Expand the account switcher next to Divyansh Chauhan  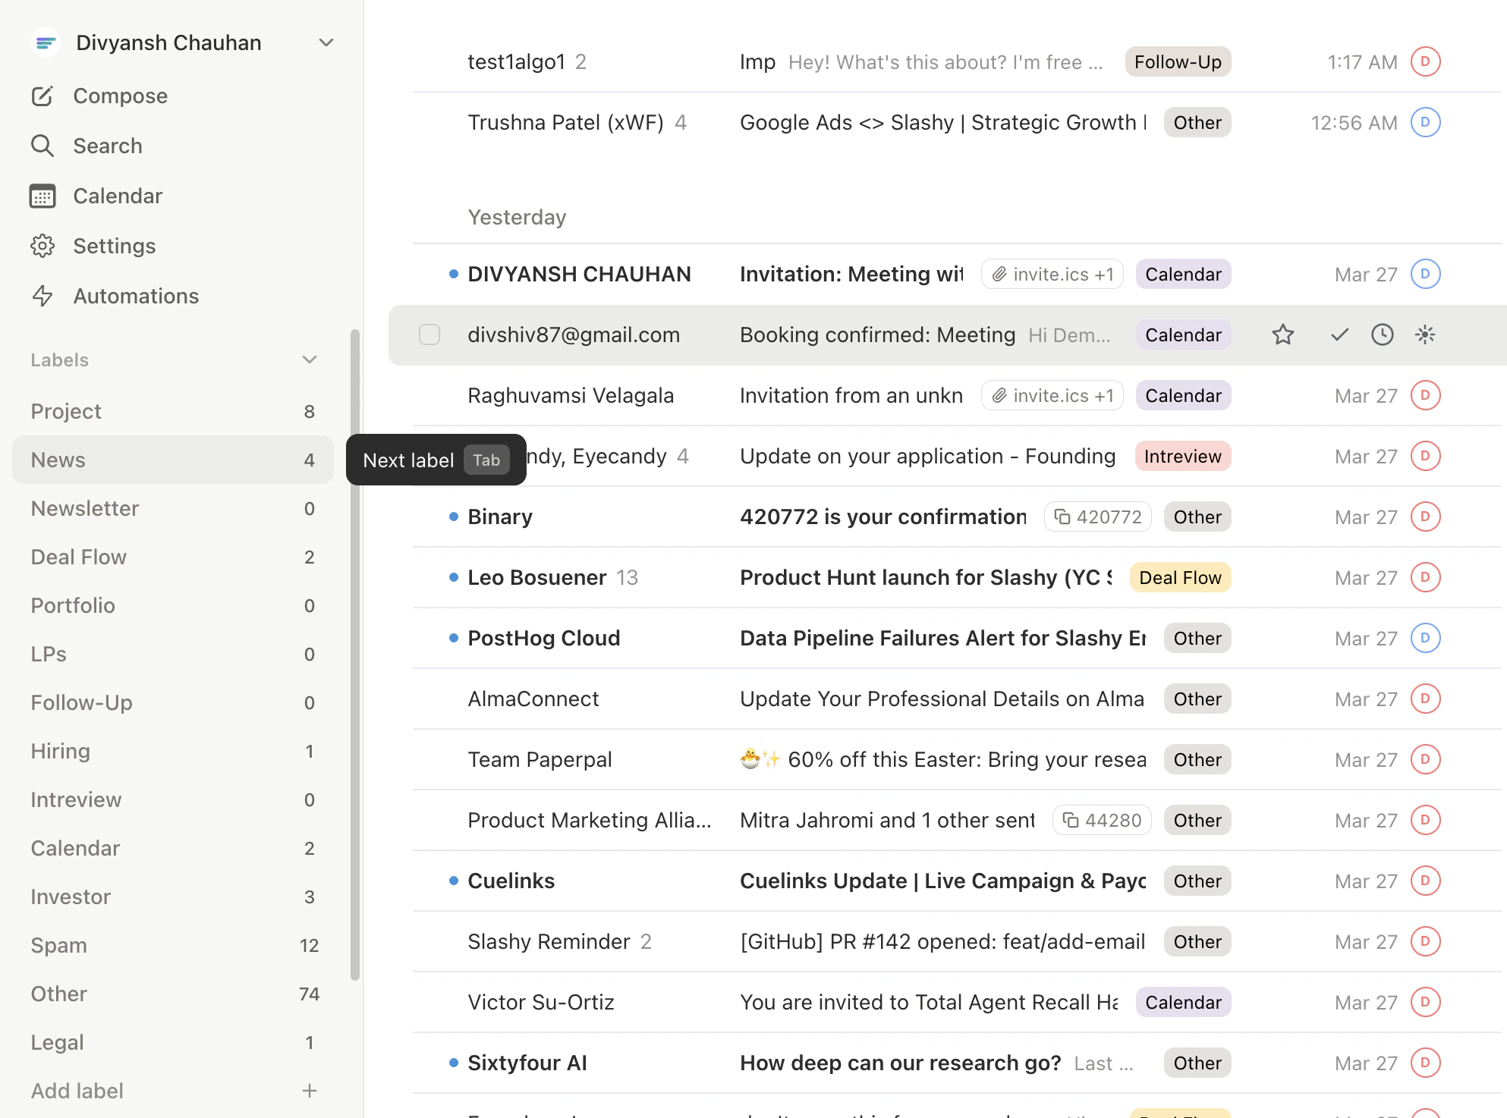(x=325, y=42)
